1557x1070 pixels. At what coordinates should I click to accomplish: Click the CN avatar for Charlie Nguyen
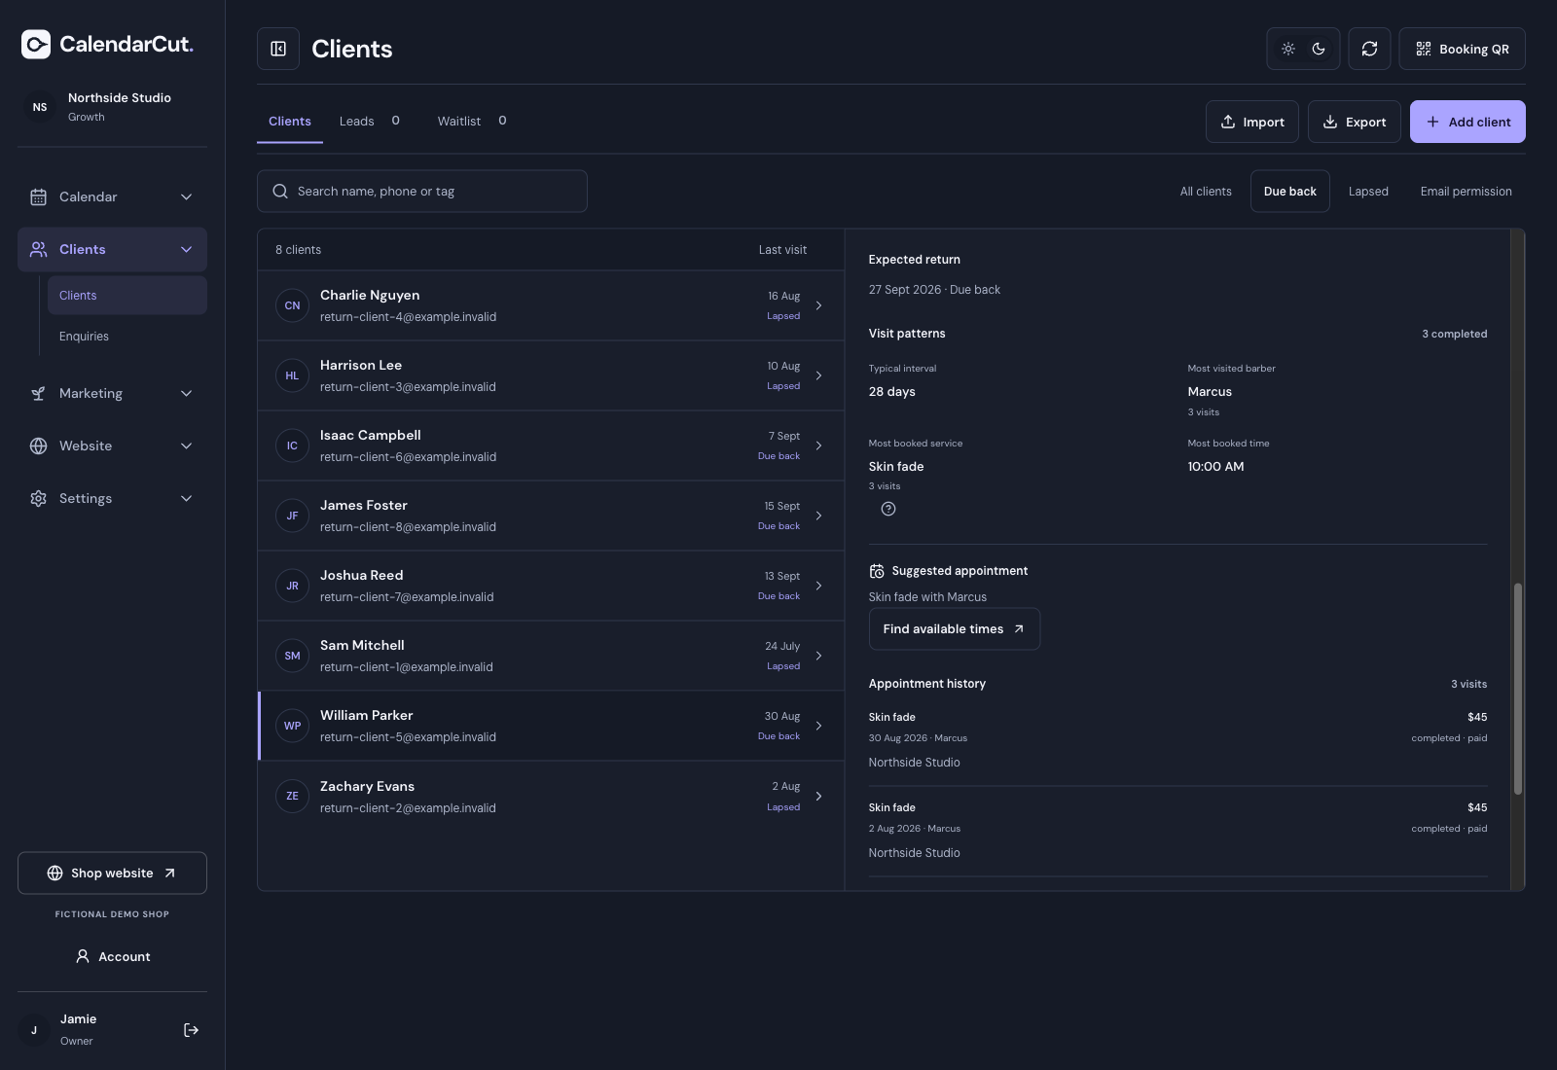292,305
